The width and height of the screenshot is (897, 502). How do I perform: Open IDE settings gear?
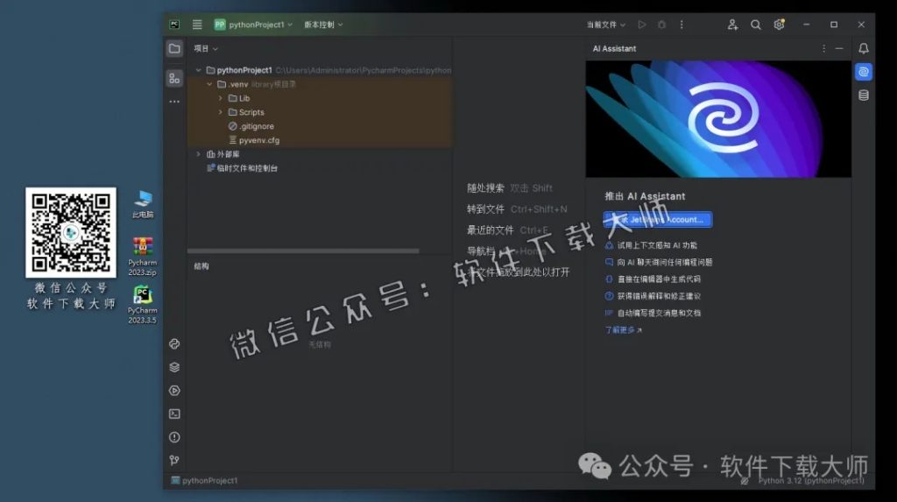779,25
